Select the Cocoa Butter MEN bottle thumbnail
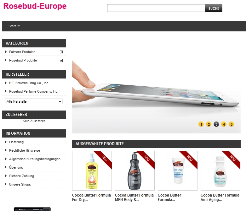Viewport: 246px width, 211px height. pos(135,171)
